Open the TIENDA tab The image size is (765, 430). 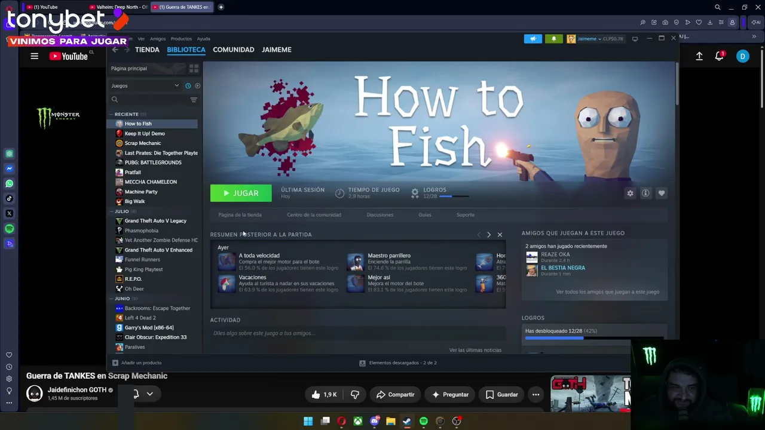[x=147, y=50]
